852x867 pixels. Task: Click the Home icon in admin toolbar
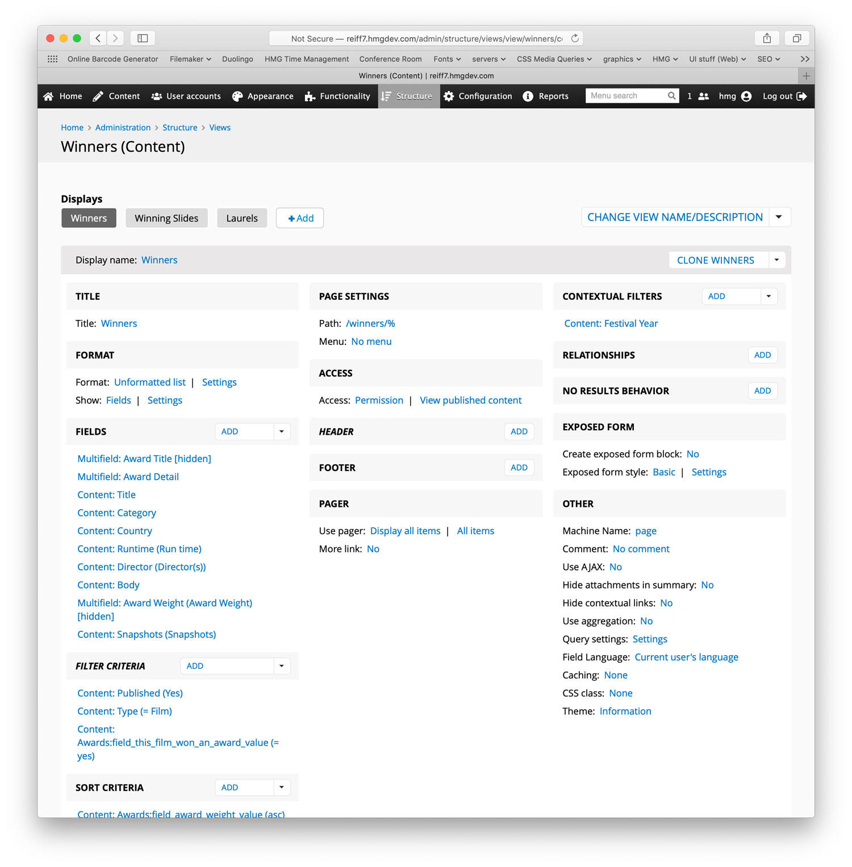pyautogui.click(x=48, y=96)
